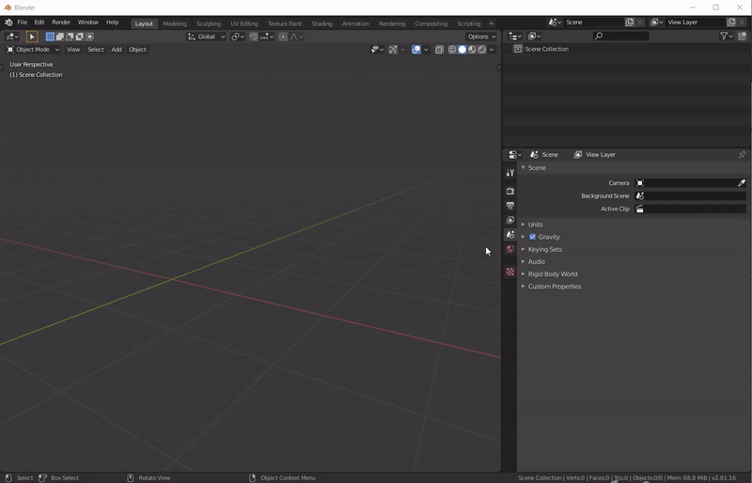Viewport: 752px width, 483px height.
Task: Open Texture properties tab
Action: (x=510, y=272)
